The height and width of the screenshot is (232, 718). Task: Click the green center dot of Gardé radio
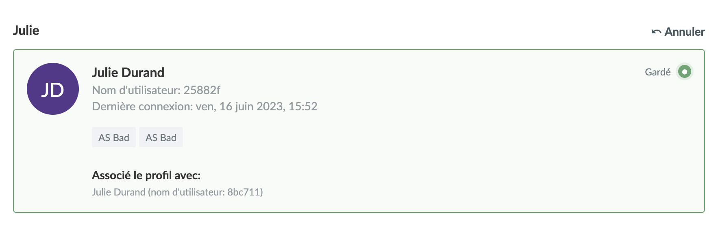point(685,72)
